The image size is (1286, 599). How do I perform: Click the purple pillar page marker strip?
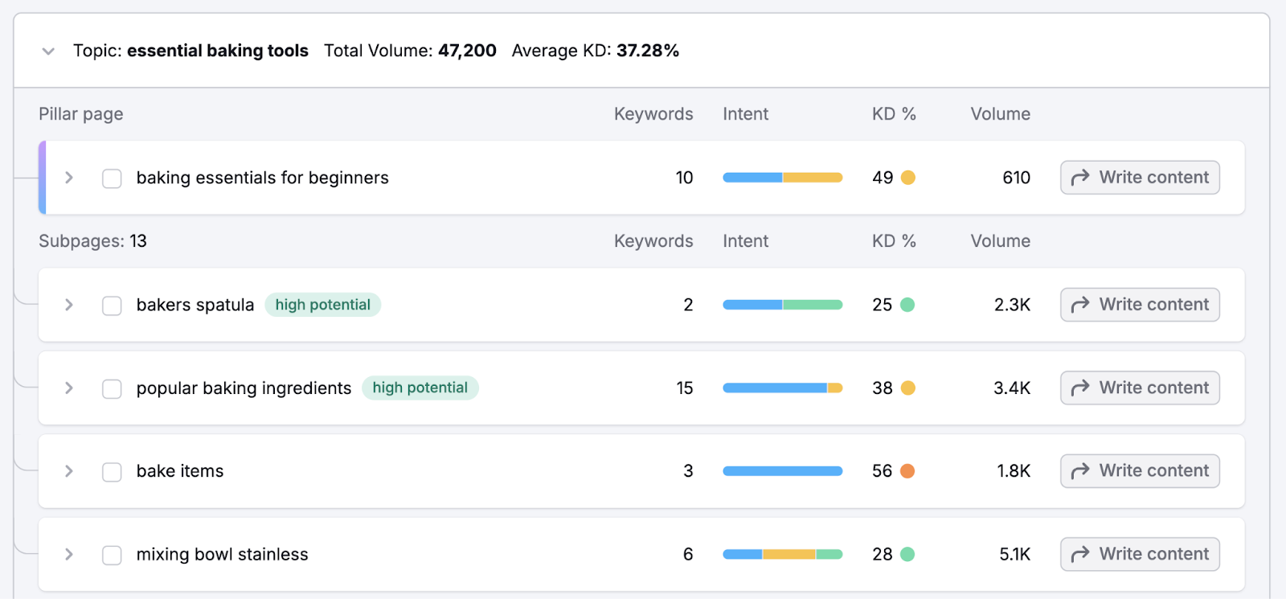tap(43, 178)
